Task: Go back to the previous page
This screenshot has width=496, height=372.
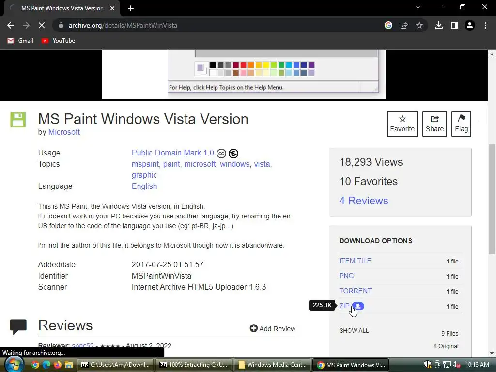Action: (x=11, y=25)
